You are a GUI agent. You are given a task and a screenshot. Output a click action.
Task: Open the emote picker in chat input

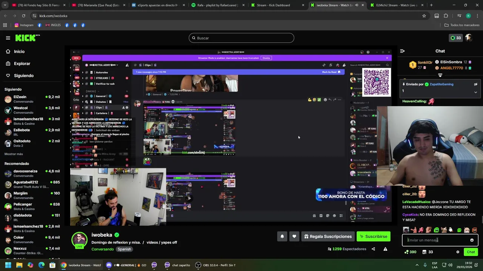pyautogui.click(x=472, y=240)
